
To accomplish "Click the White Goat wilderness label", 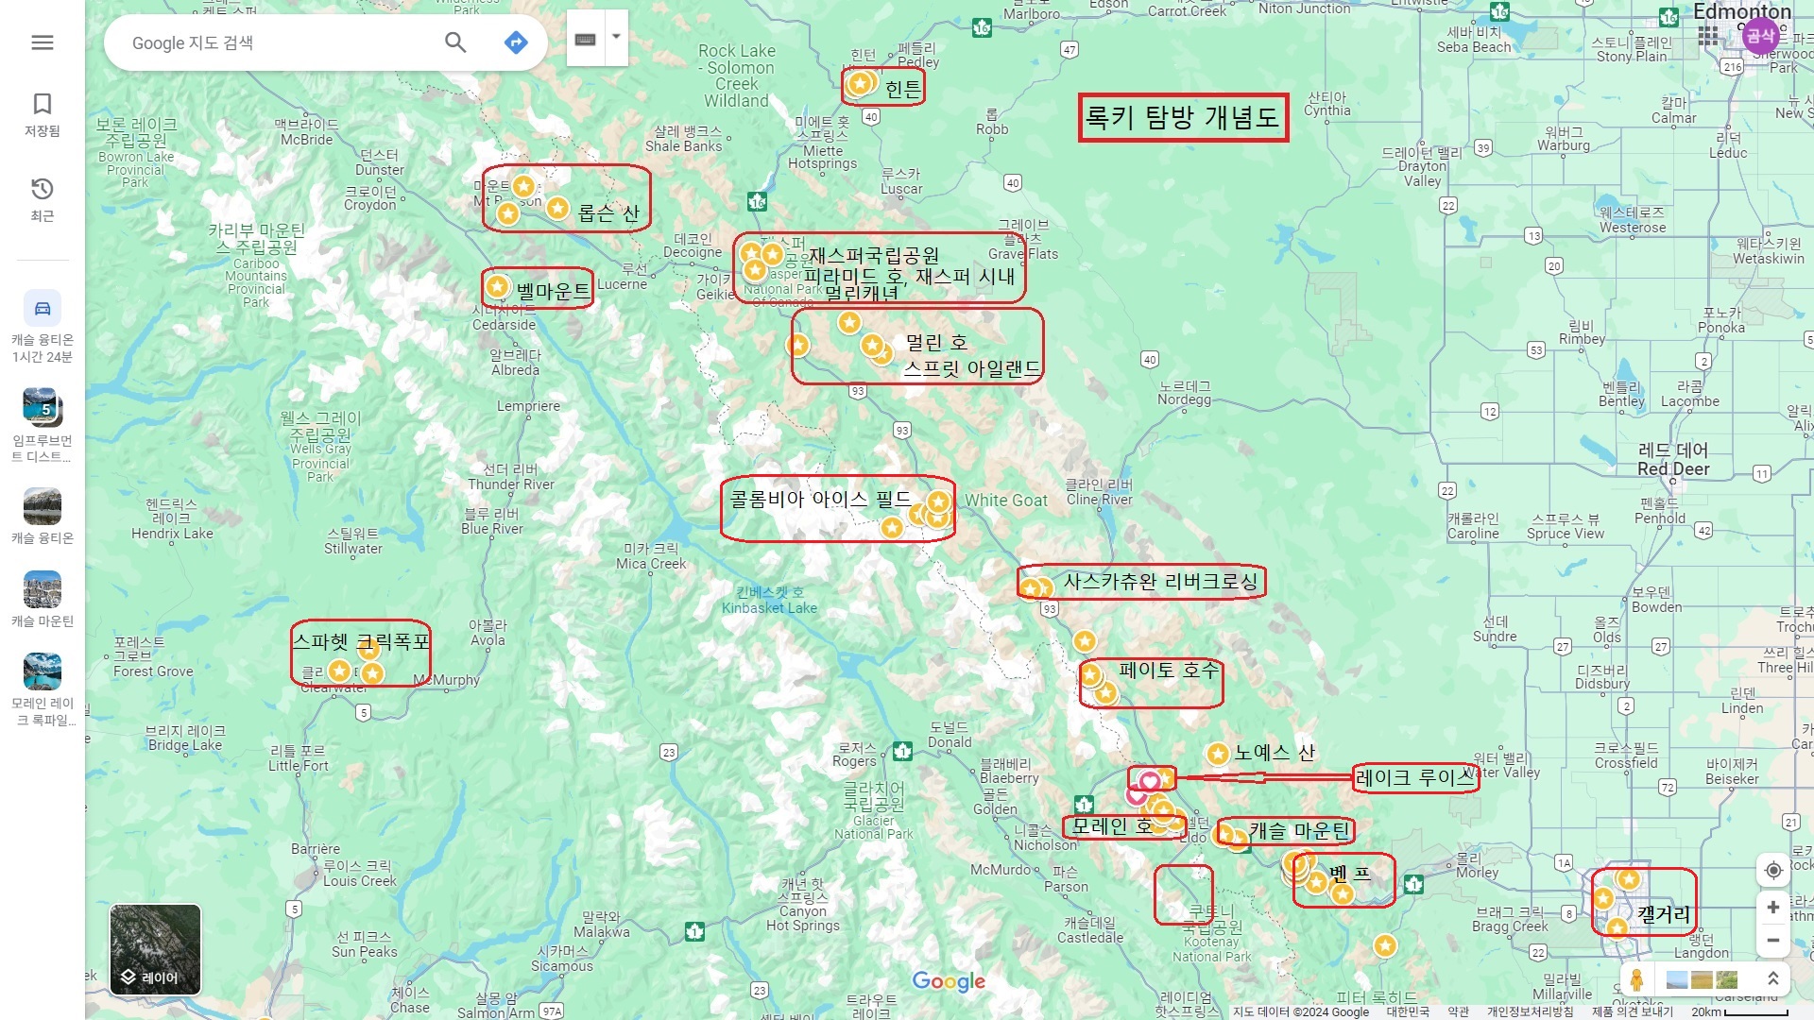I will (x=1006, y=501).
